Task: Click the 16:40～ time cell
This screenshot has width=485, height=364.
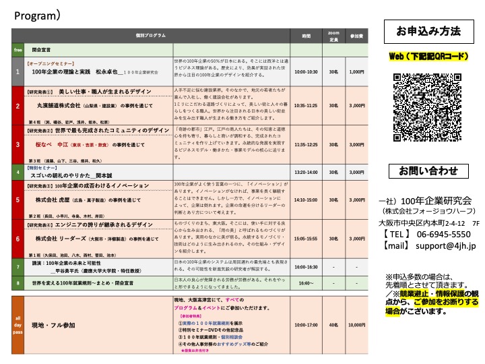Action: pyautogui.click(x=306, y=283)
